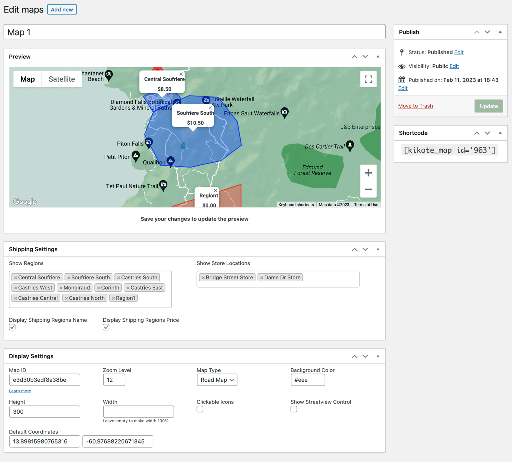Select the Map view tab
Viewport: 512px width, 462px height.
pyautogui.click(x=28, y=79)
